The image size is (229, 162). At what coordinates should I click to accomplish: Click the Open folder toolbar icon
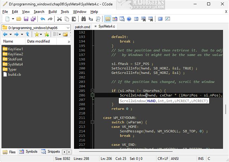tap(19, 19)
